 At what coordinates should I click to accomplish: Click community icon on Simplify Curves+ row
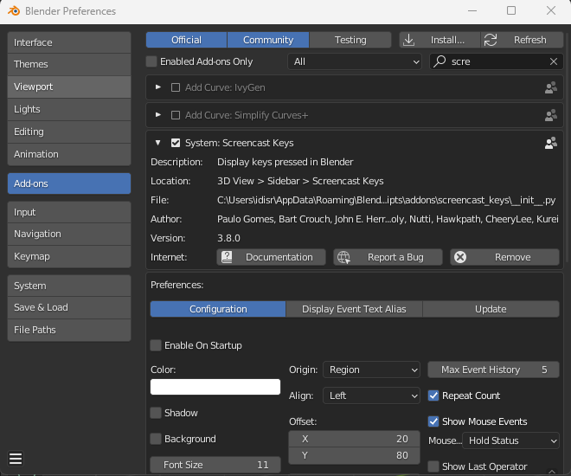550,115
